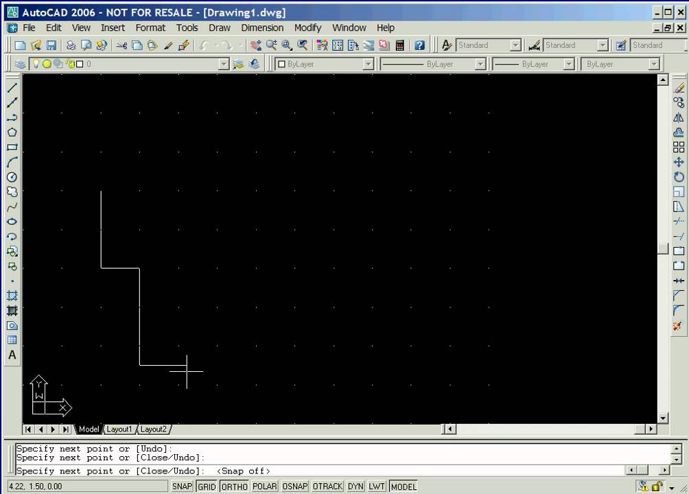Toggle SNAP mode in status bar

pyautogui.click(x=182, y=486)
